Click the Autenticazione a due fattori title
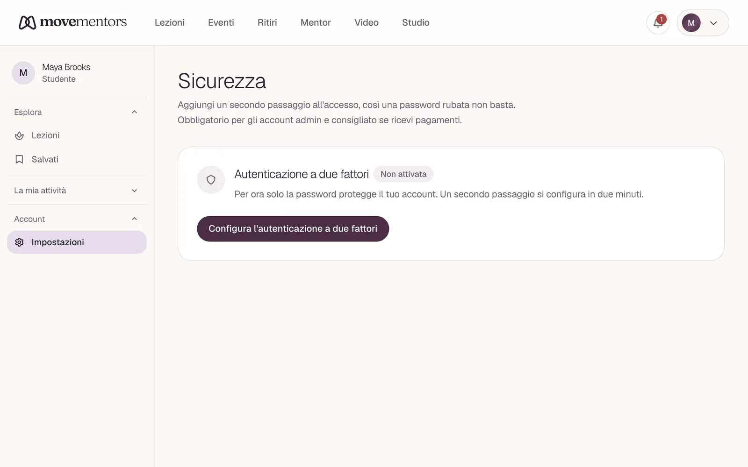 (302, 174)
